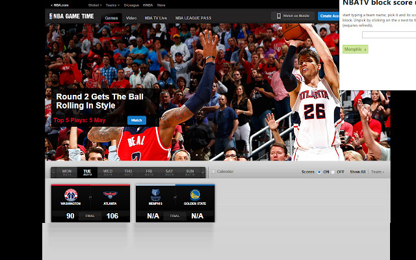Click the Atlanta Hawks team logo

pos(110,195)
